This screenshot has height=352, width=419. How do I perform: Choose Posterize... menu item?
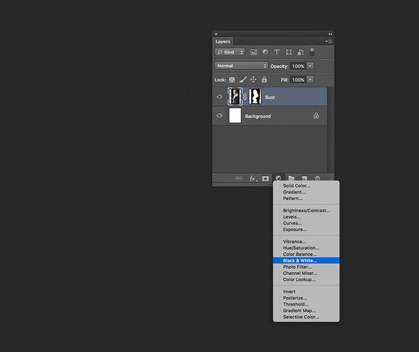click(x=306, y=298)
